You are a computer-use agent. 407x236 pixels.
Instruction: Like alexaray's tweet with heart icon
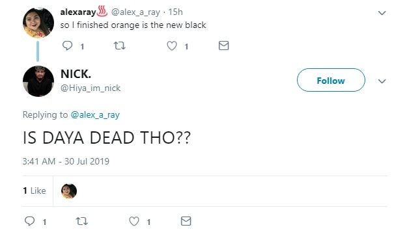pyautogui.click(x=172, y=46)
